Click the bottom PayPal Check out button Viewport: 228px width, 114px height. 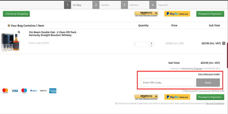pyautogui.click(x=177, y=97)
